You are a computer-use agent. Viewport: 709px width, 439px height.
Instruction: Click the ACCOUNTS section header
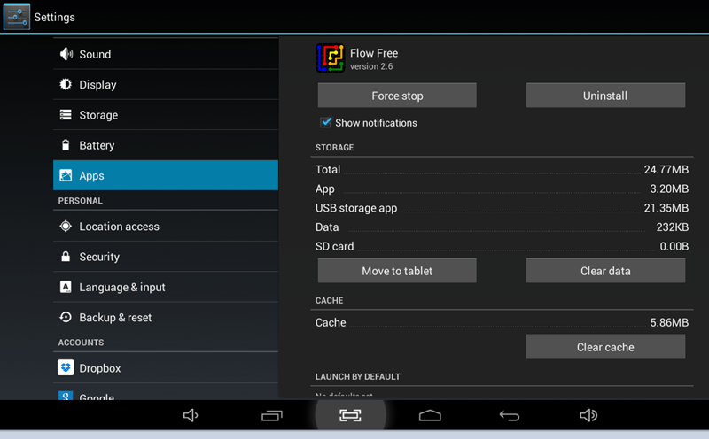point(81,343)
